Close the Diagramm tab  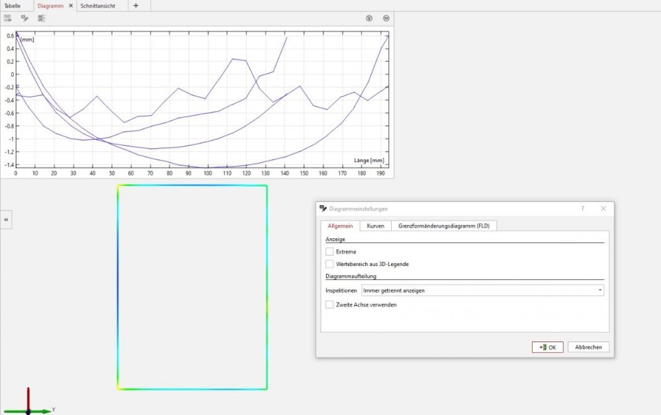point(71,5)
